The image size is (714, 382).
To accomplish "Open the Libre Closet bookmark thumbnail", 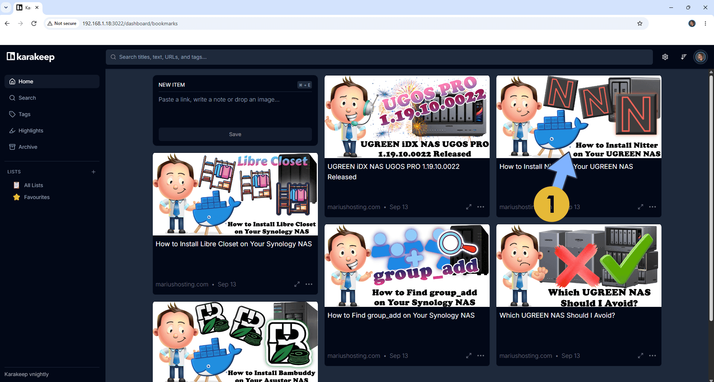I will pos(235,194).
